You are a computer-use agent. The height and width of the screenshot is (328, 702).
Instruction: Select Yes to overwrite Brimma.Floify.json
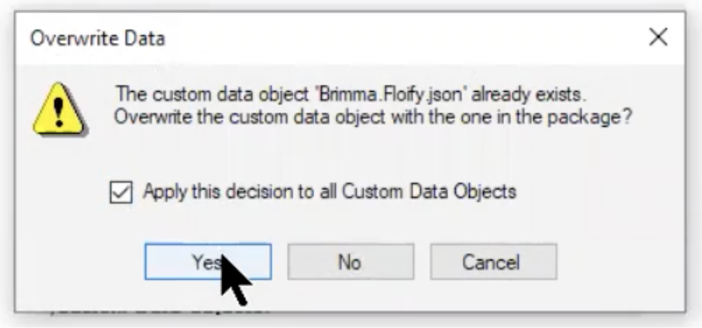click(208, 262)
